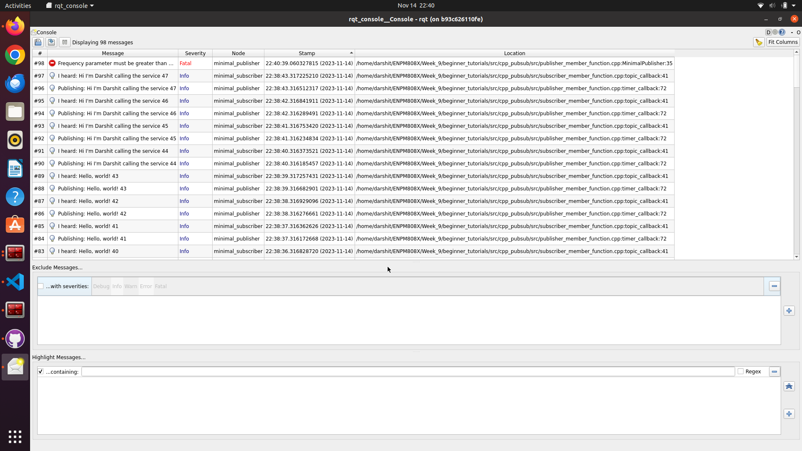Select the Fatal severity option
This screenshot has width=802, height=451.
click(x=160, y=286)
